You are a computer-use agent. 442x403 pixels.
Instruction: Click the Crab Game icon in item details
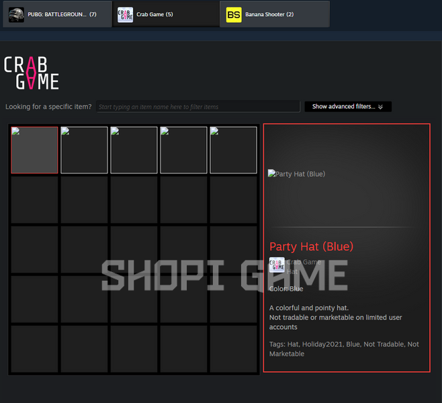277,265
